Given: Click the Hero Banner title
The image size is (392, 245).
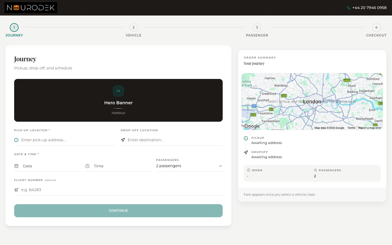Looking at the screenshot, I should point(118,103).
